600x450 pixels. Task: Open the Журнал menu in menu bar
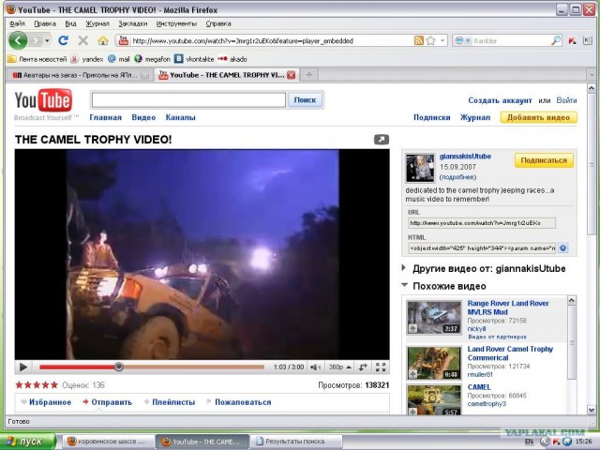(97, 23)
